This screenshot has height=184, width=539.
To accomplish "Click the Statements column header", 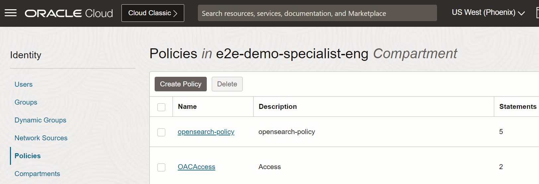I will pos(517,107).
